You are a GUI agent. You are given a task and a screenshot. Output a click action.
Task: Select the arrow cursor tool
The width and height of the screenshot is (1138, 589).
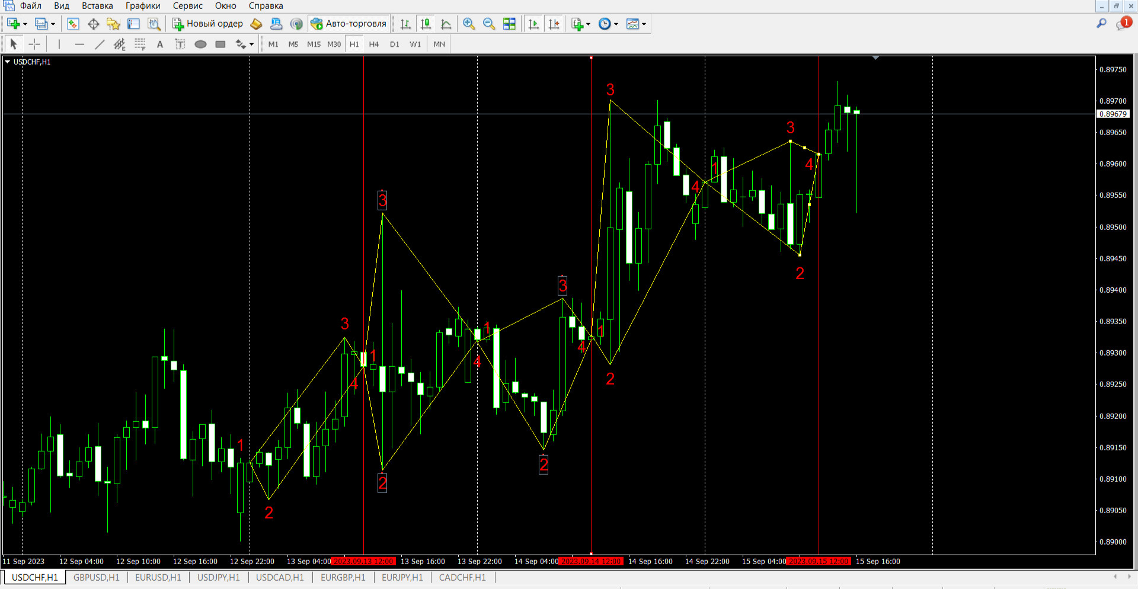click(14, 44)
